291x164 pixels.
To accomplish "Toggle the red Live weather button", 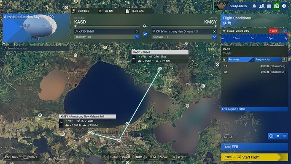I will (273, 31).
